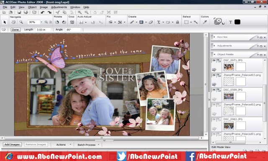Open the Batch Process button

pyautogui.click(x=88, y=145)
